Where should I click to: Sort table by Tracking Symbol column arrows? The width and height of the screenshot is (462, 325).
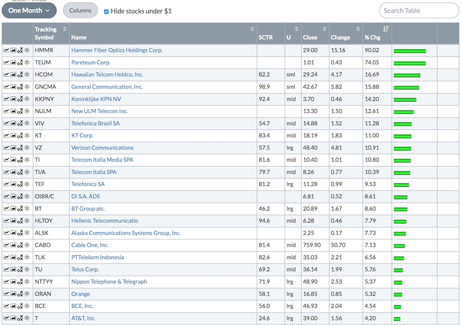(65, 29)
